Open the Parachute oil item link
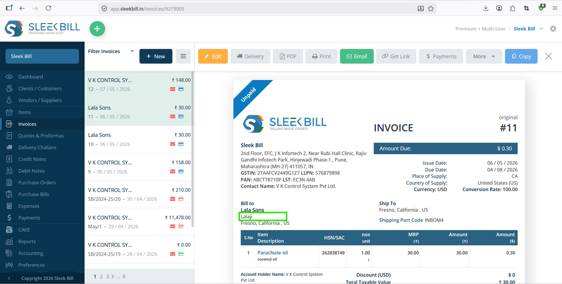The width and height of the screenshot is (562, 284). [273, 252]
